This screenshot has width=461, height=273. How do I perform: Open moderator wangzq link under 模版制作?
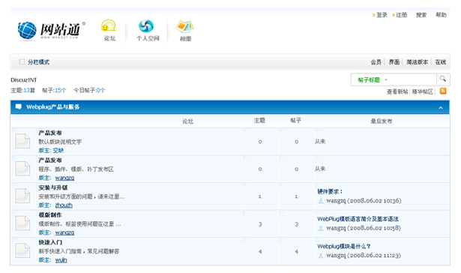pyautogui.click(x=64, y=232)
